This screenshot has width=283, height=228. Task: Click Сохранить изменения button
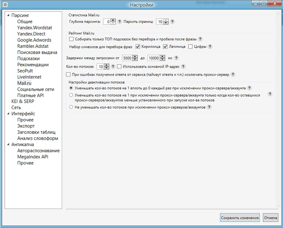(240, 218)
